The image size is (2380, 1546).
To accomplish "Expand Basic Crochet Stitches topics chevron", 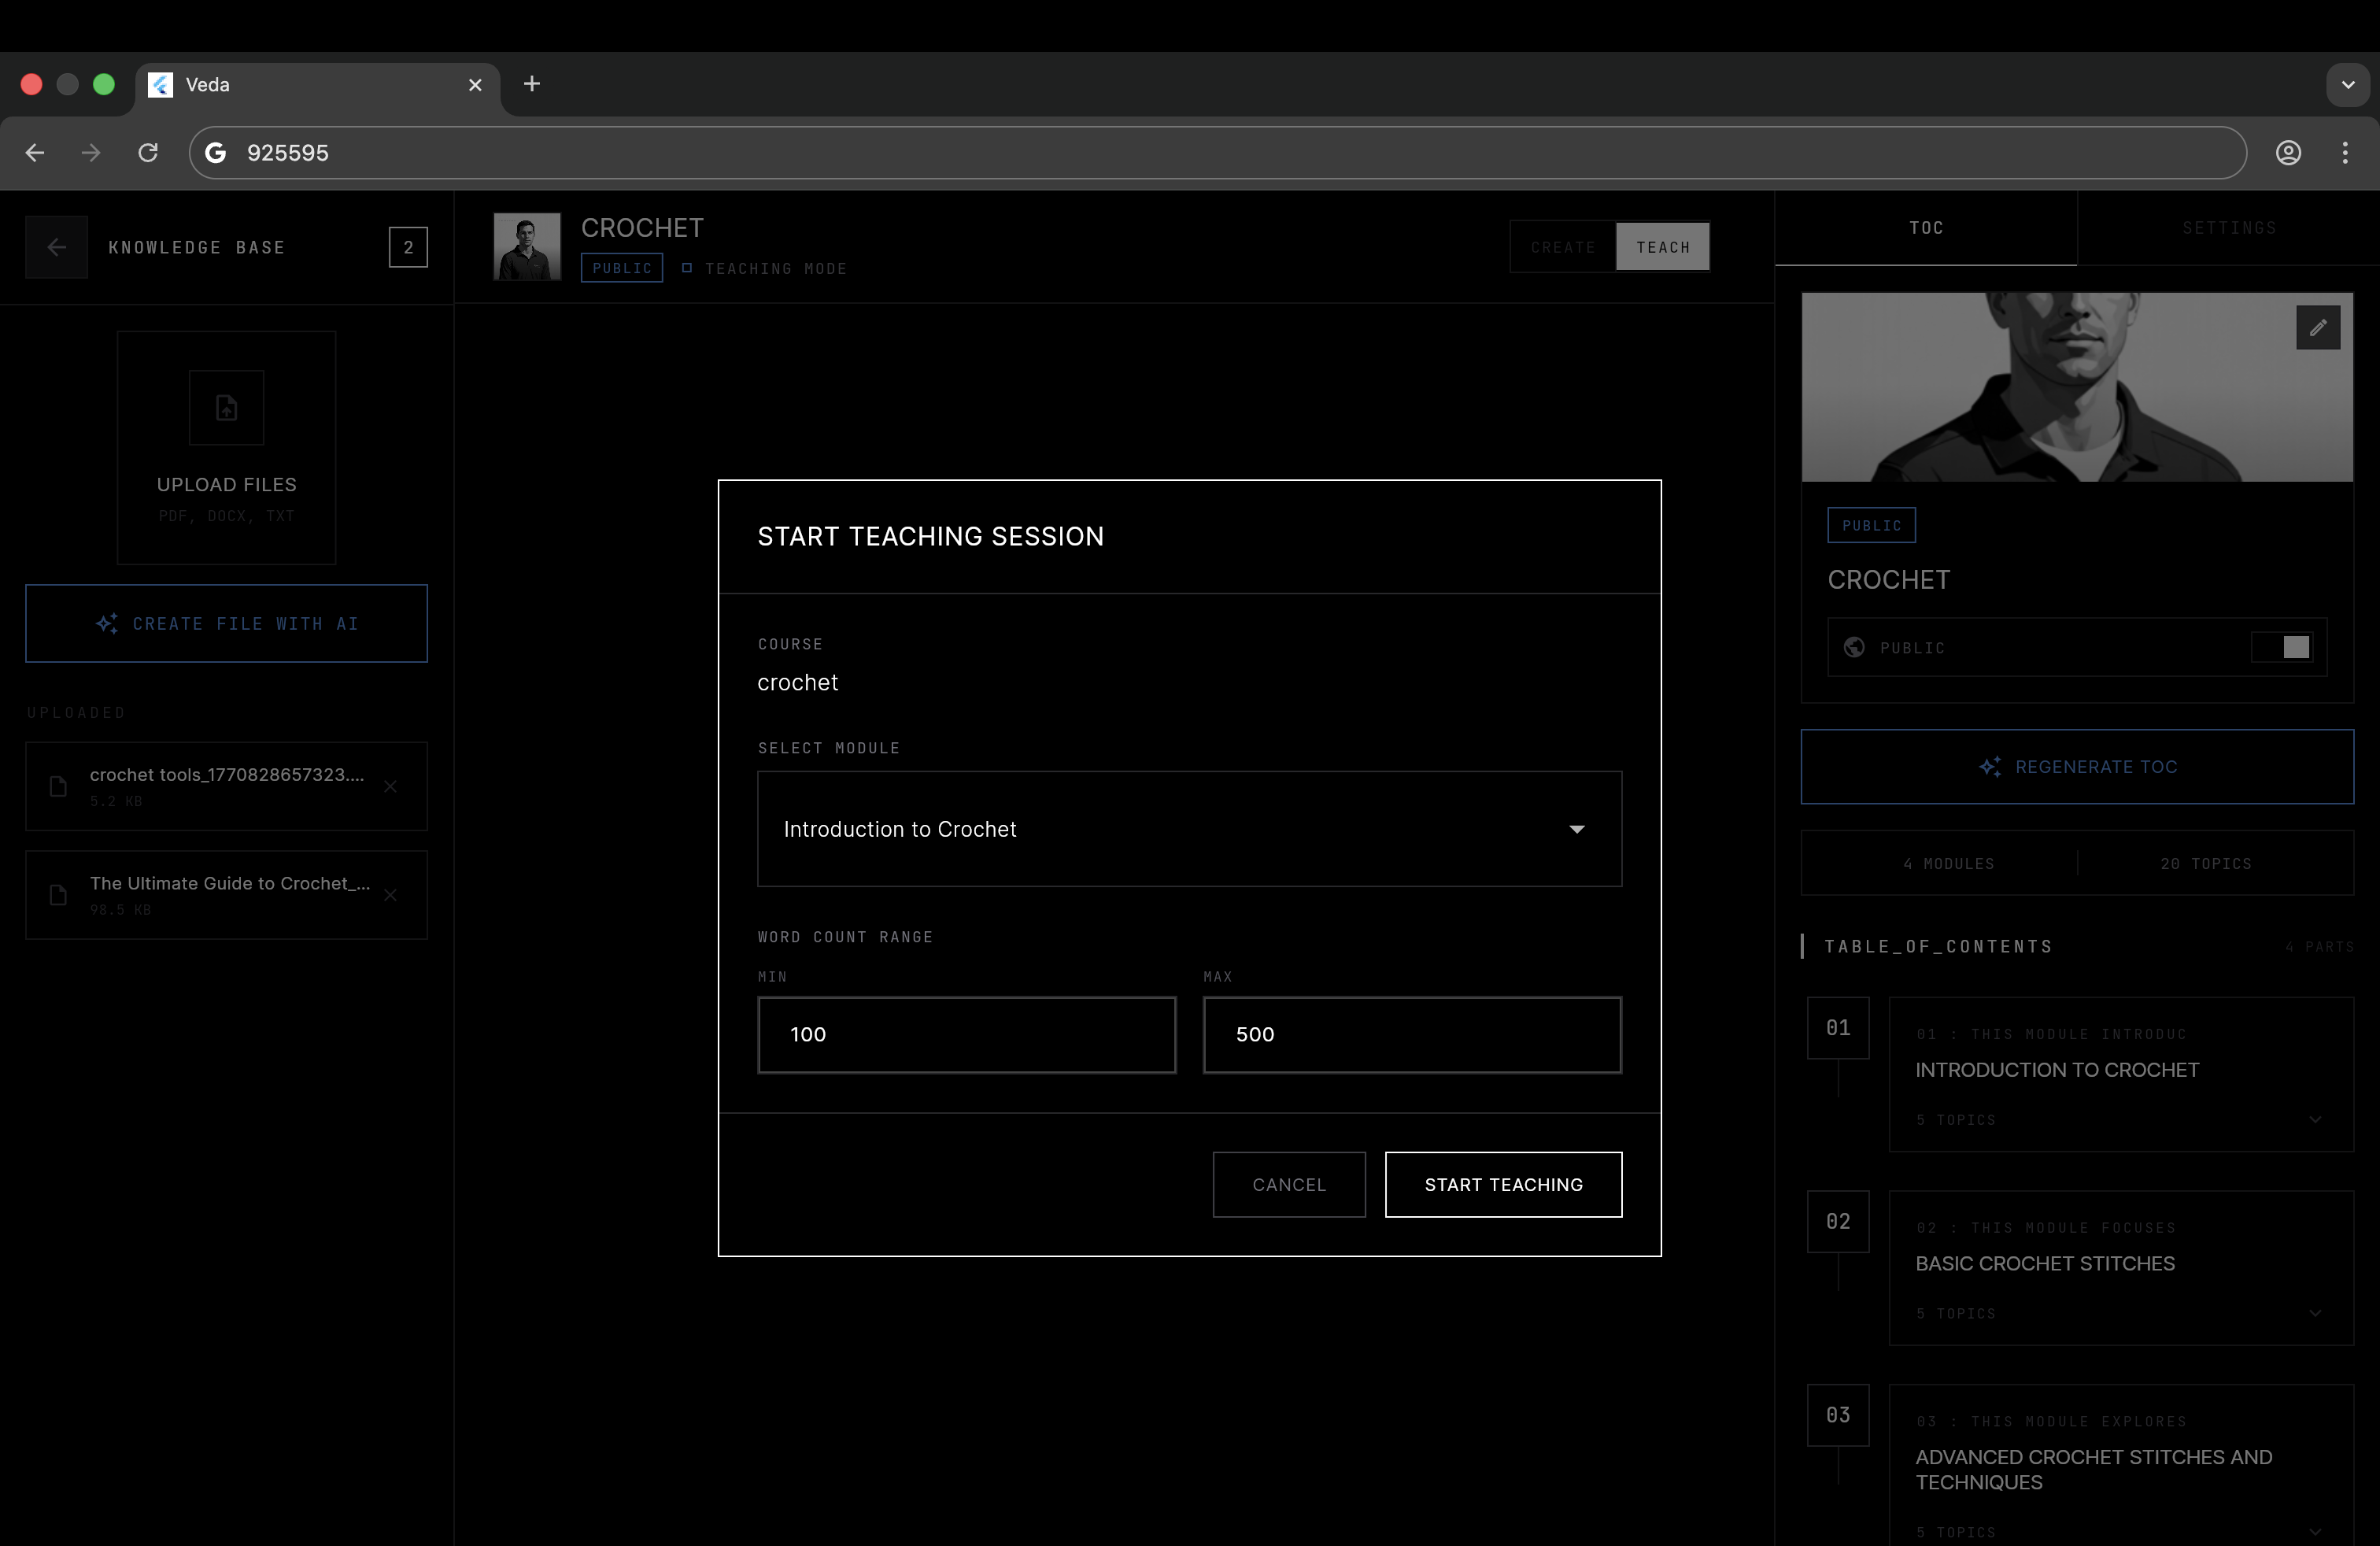I will pyautogui.click(x=2315, y=1313).
